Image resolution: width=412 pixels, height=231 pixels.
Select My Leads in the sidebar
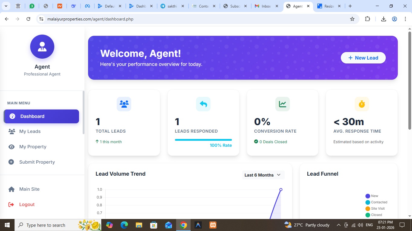(30, 131)
